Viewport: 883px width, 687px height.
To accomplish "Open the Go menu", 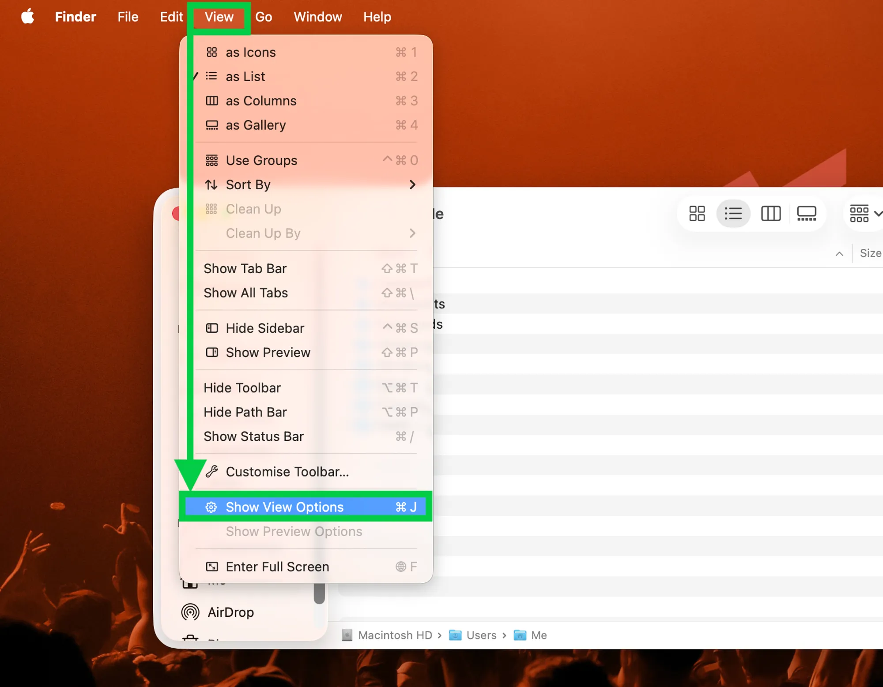I will tap(264, 17).
